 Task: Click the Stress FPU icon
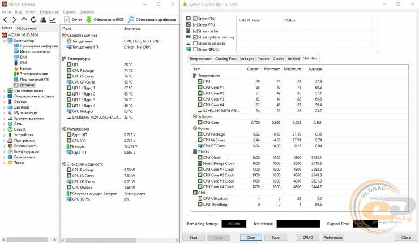(189, 24)
